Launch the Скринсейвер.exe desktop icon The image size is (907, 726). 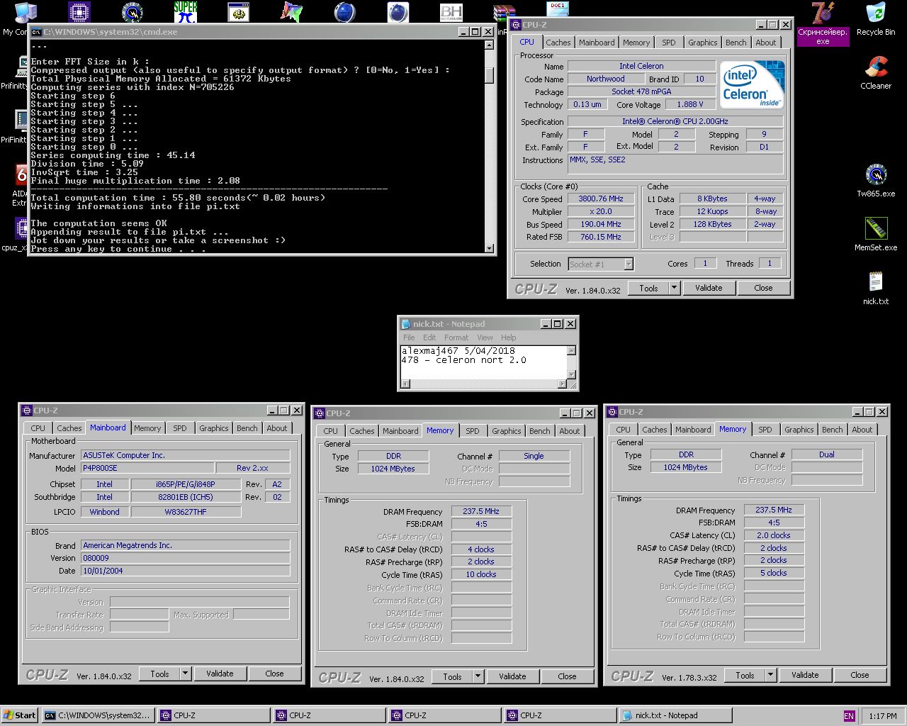click(822, 23)
